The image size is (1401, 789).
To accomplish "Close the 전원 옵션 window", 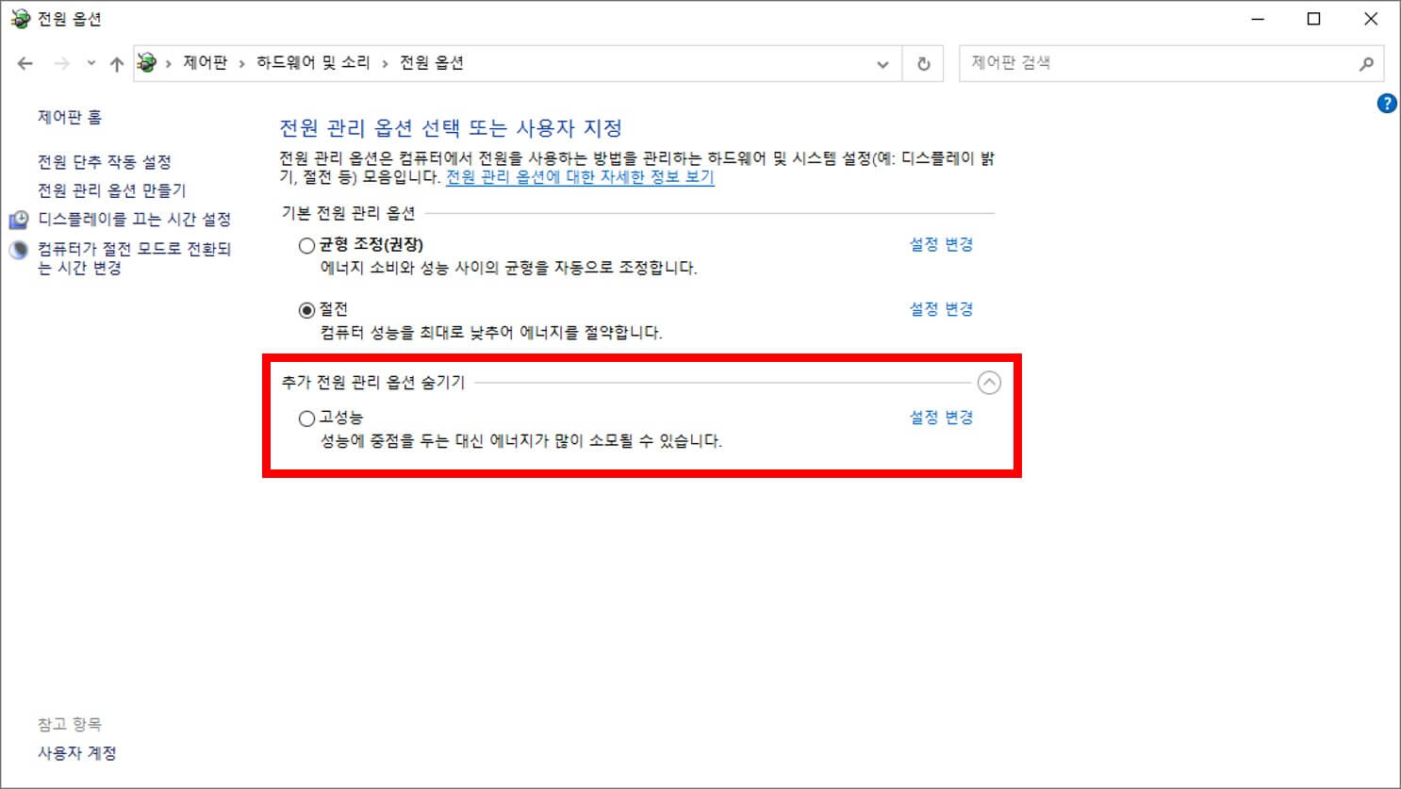I will (x=1371, y=19).
